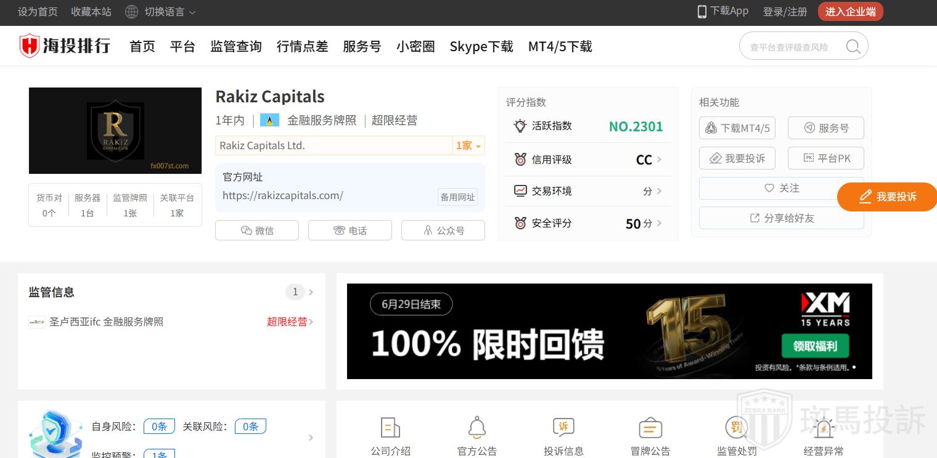The width and height of the screenshot is (937, 458).
Task: Open 监管查询 in navigation menu
Action: (235, 47)
